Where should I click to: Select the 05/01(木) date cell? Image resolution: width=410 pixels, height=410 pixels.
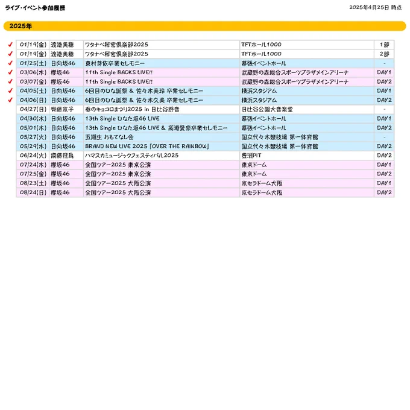pos(33,128)
